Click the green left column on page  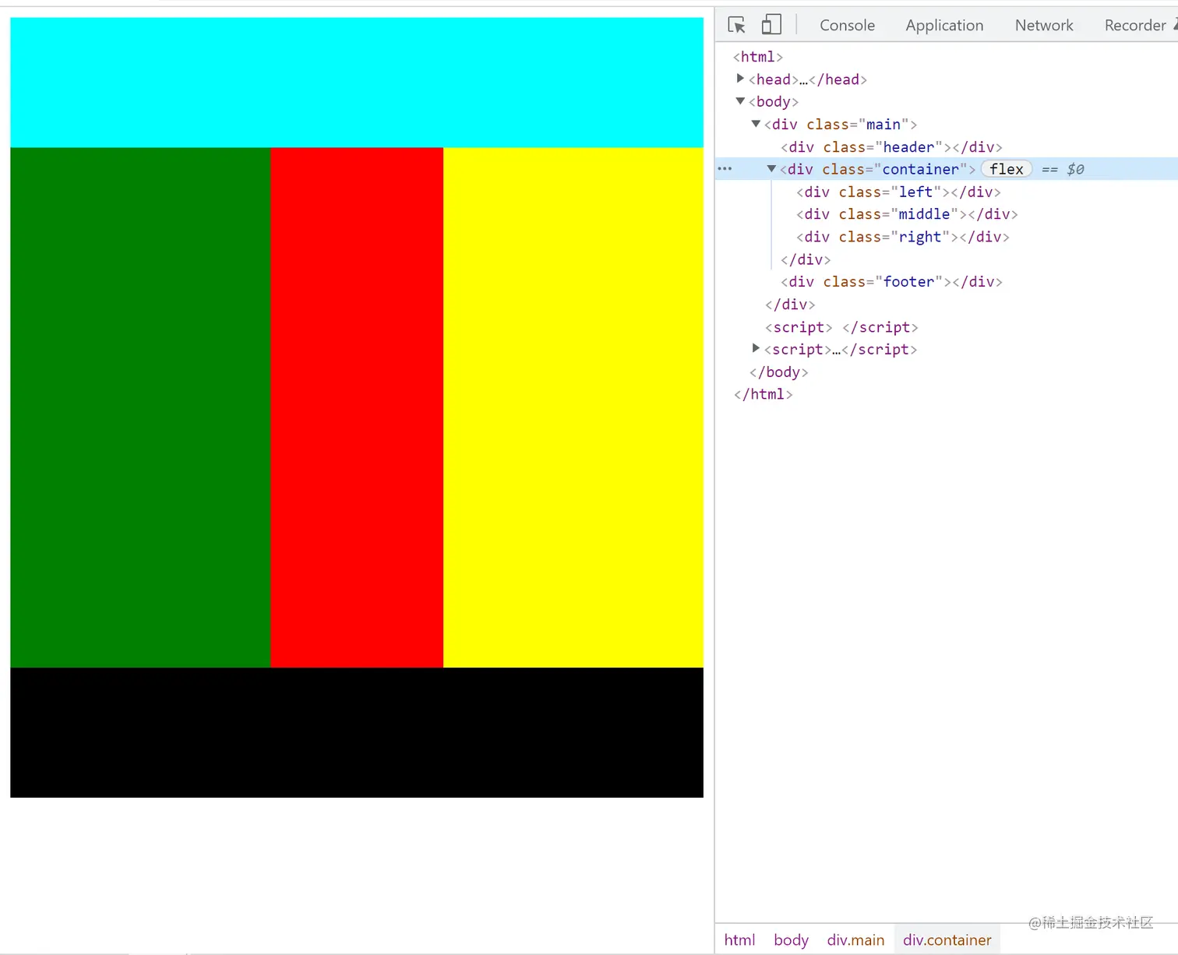(x=140, y=407)
